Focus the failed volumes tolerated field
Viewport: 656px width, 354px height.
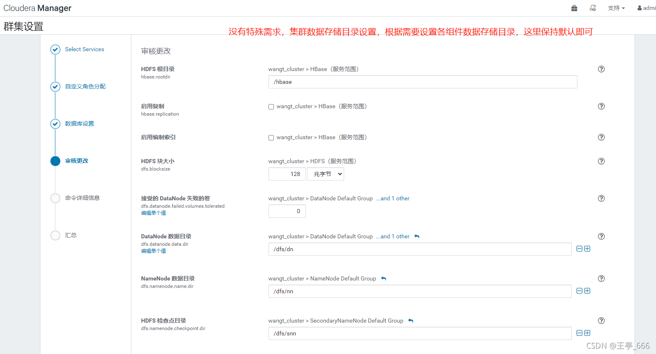pos(287,211)
